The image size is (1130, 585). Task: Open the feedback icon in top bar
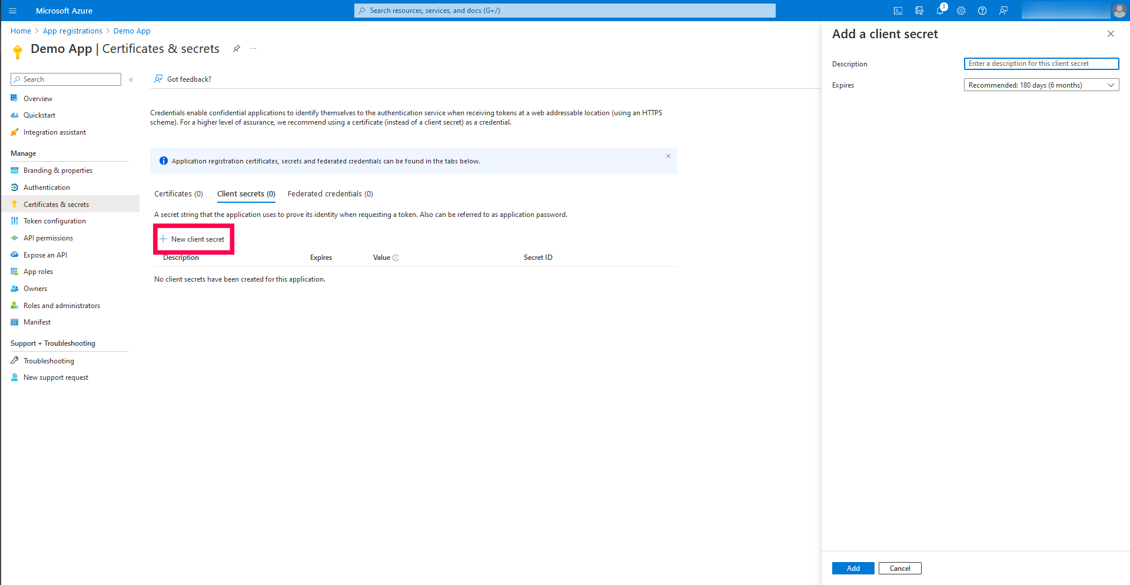pyautogui.click(x=1003, y=11)
